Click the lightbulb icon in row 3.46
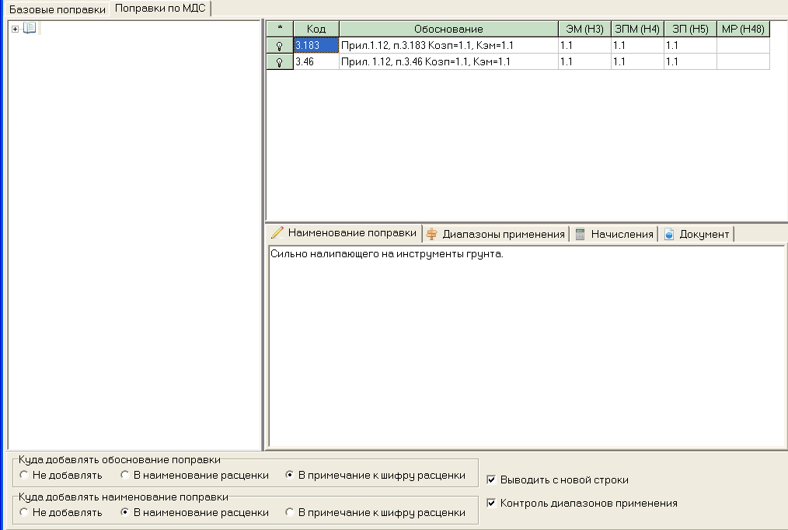The width and height of the screenshot is (788, 530). pos(280,62)
